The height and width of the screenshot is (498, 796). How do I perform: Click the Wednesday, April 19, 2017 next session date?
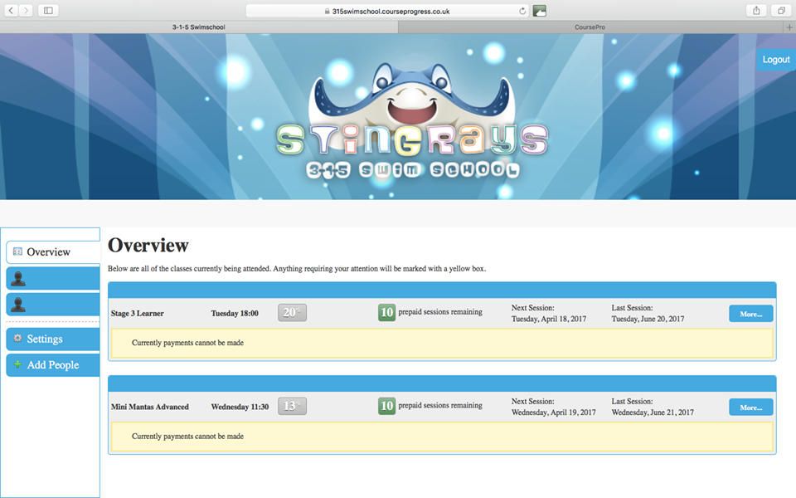click(x=553, y=413)
